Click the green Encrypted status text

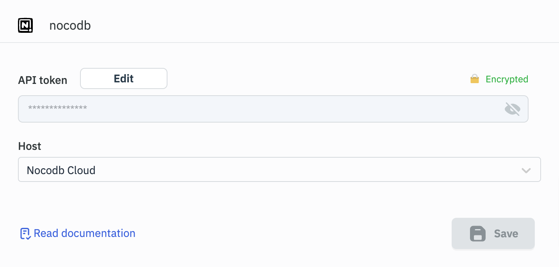point(507,79)
